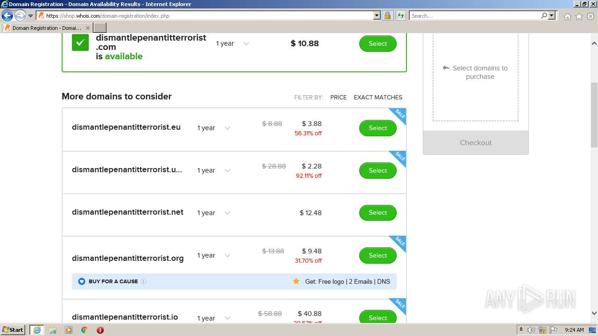Screen dimensions: 598x336
Task: Click the browser Forward arrow button
Action: [x=20, y=15]
